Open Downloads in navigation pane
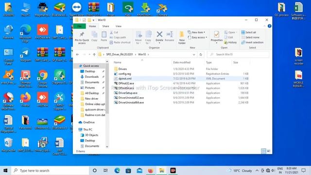The image size is (311, 175). click(92, 77)
